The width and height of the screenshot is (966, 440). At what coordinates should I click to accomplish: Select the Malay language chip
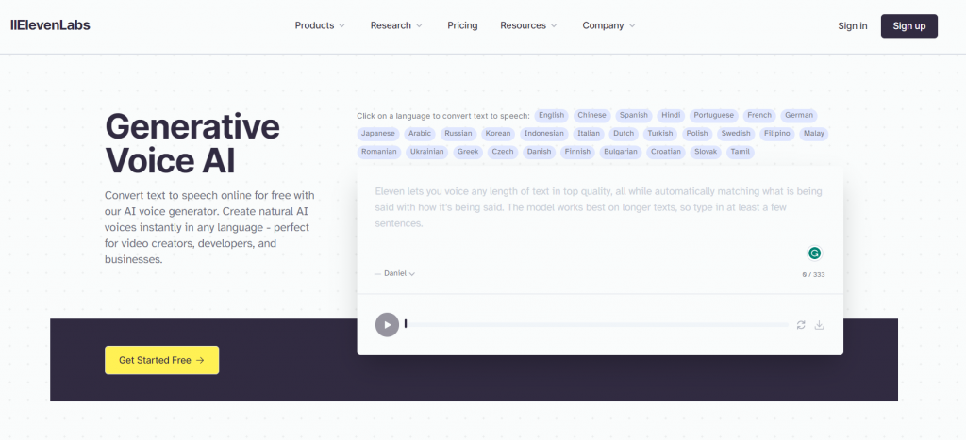coord(814,134)
